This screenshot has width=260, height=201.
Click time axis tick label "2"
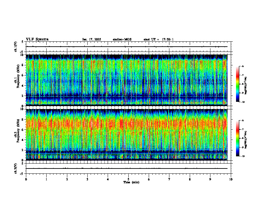[x=67, y=179]
